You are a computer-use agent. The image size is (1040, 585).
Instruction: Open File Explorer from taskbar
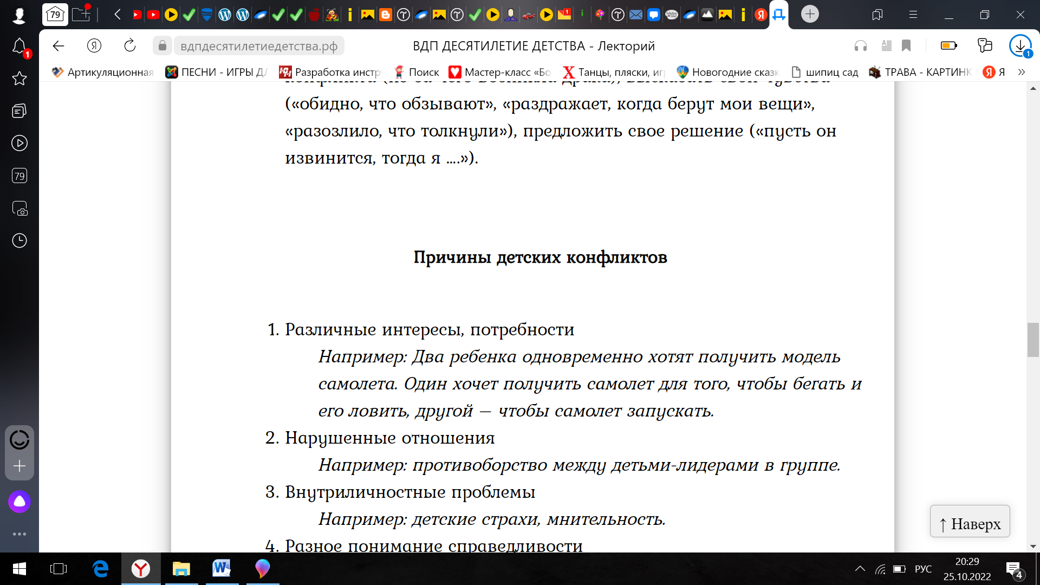coord(181,569)
